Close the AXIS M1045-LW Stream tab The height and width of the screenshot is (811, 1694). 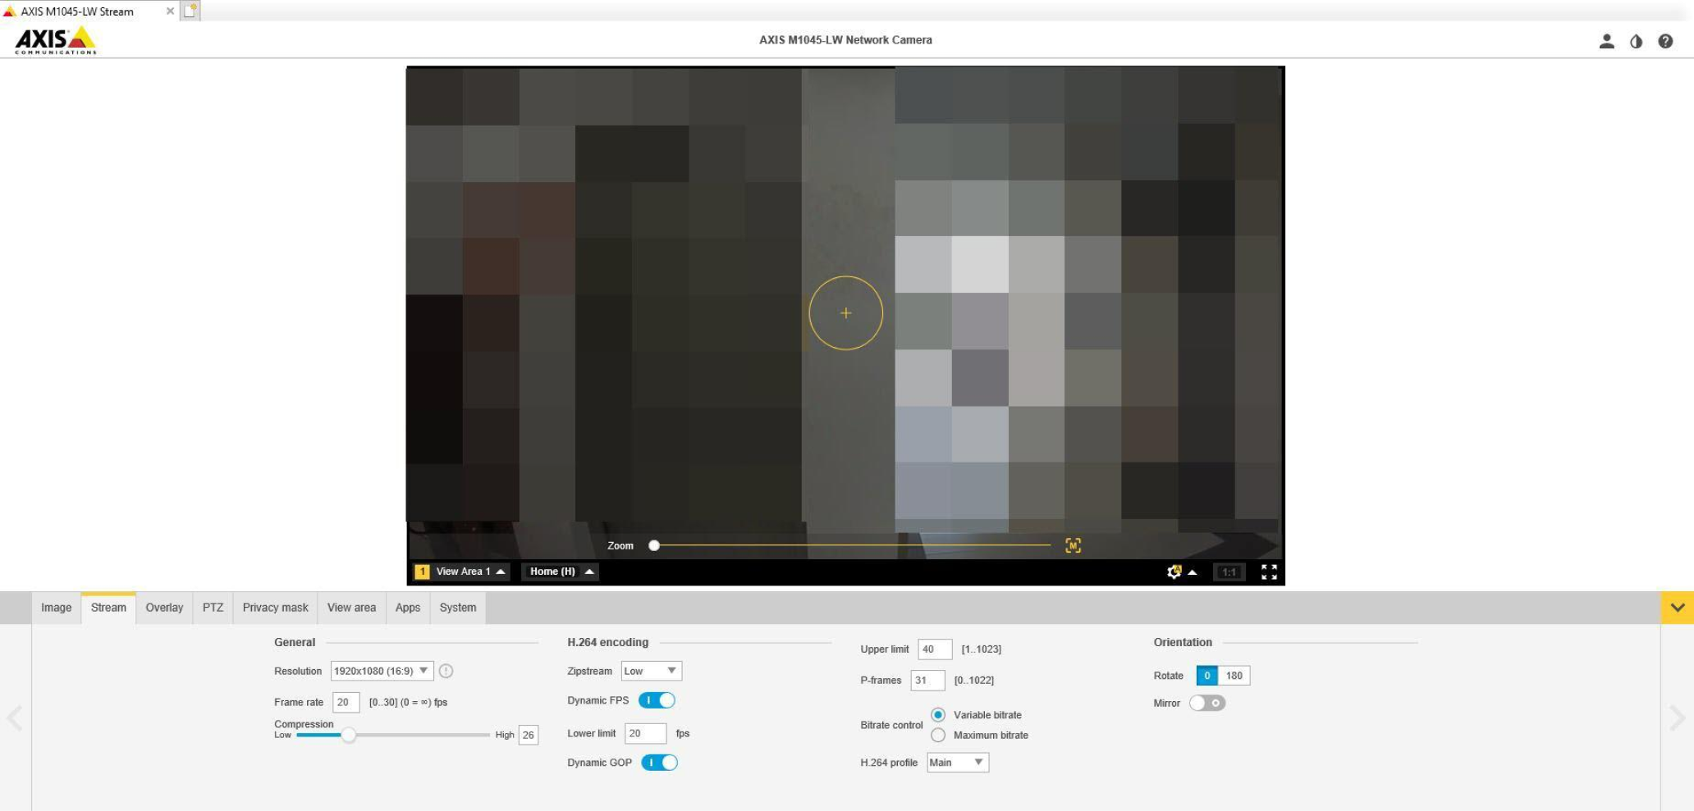click(x=170, y=11)
